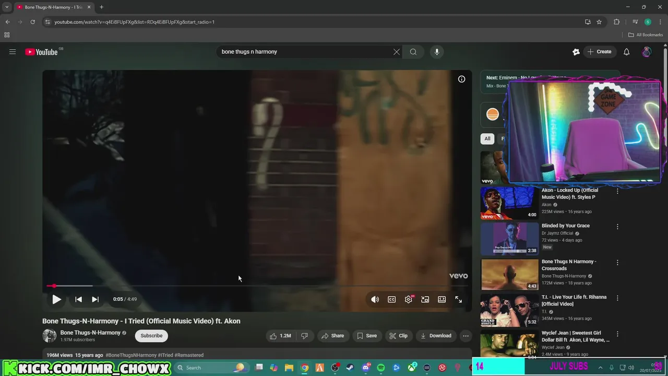Show video info card icon
Screen dimensions: 668x376
pyautogui.click(x=461, y=79)
